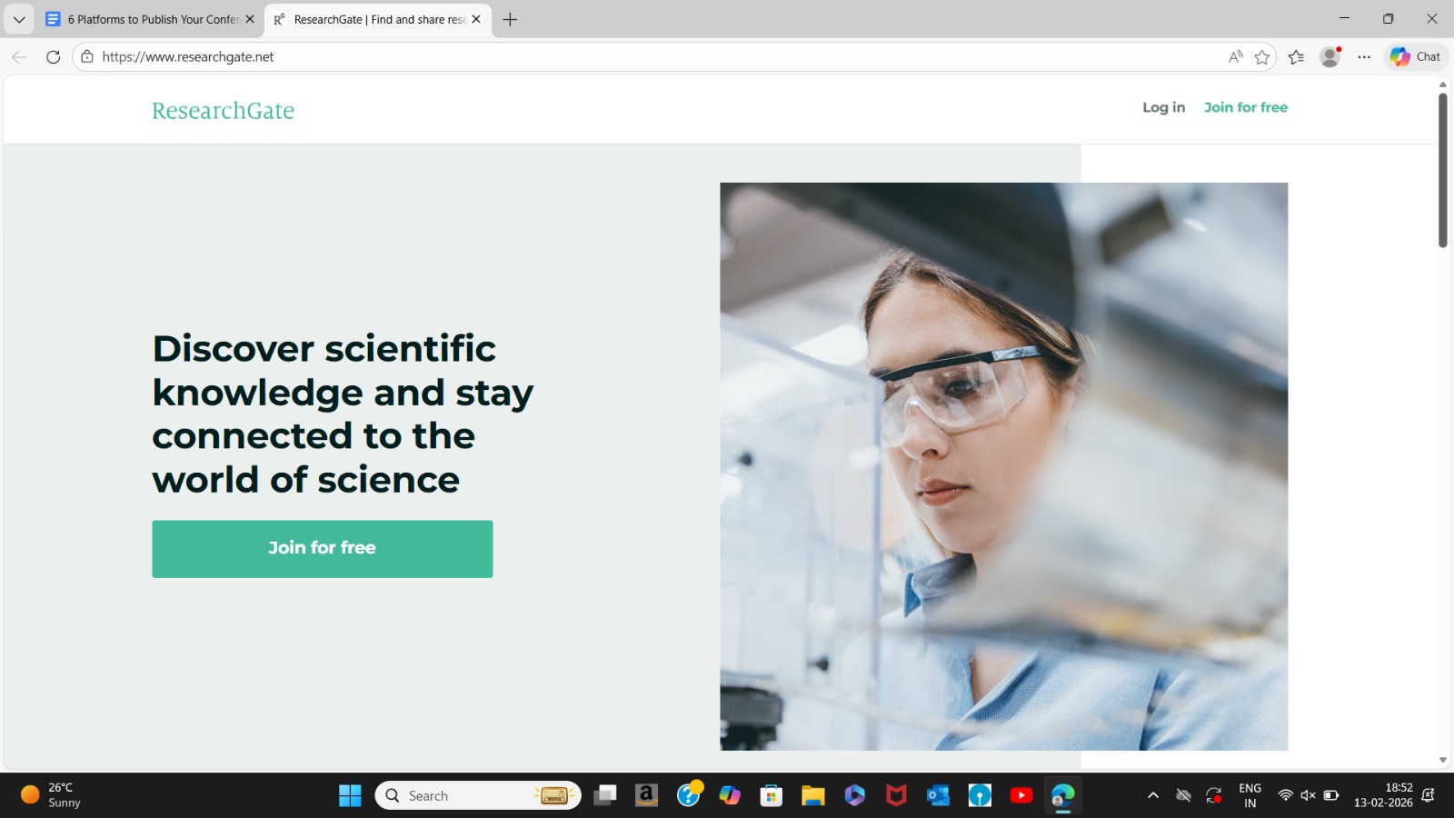The width and height of the screenshot is (1454, 818).
Task: Click the green Join for free button
Action: tap(322, 547)
